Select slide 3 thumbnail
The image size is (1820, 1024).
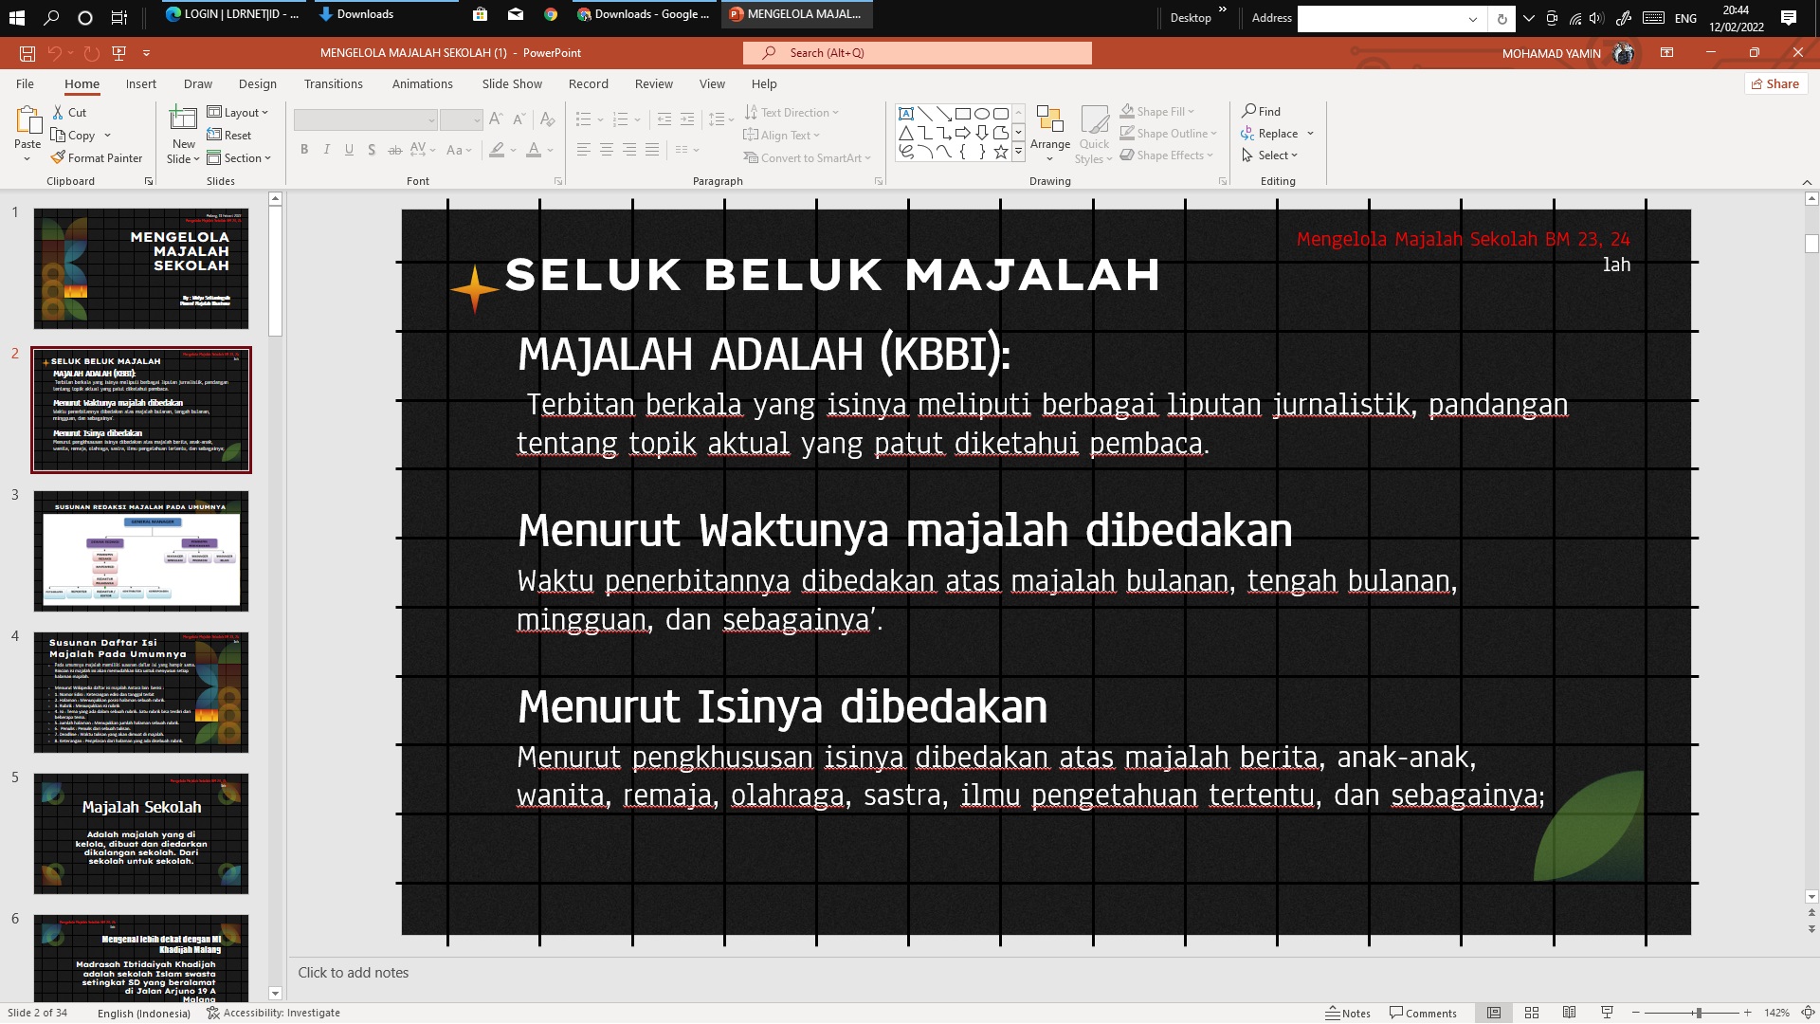pyautogui.click(x=141, y=551)
